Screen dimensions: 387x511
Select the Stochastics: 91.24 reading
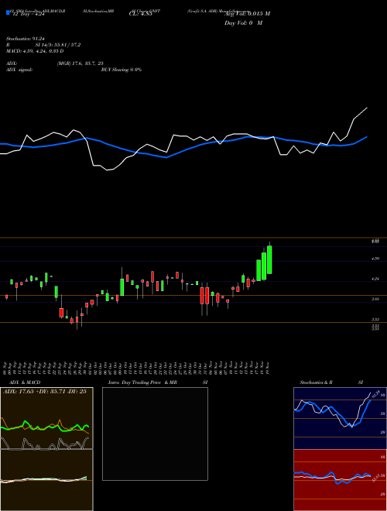[25, 39]
